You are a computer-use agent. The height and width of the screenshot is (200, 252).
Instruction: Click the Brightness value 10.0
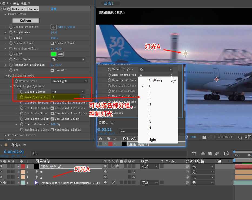tap(54, 32)
